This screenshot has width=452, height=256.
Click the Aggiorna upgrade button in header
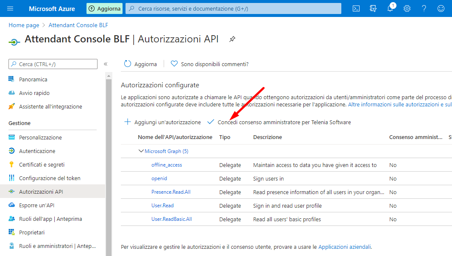click(104, 8)
